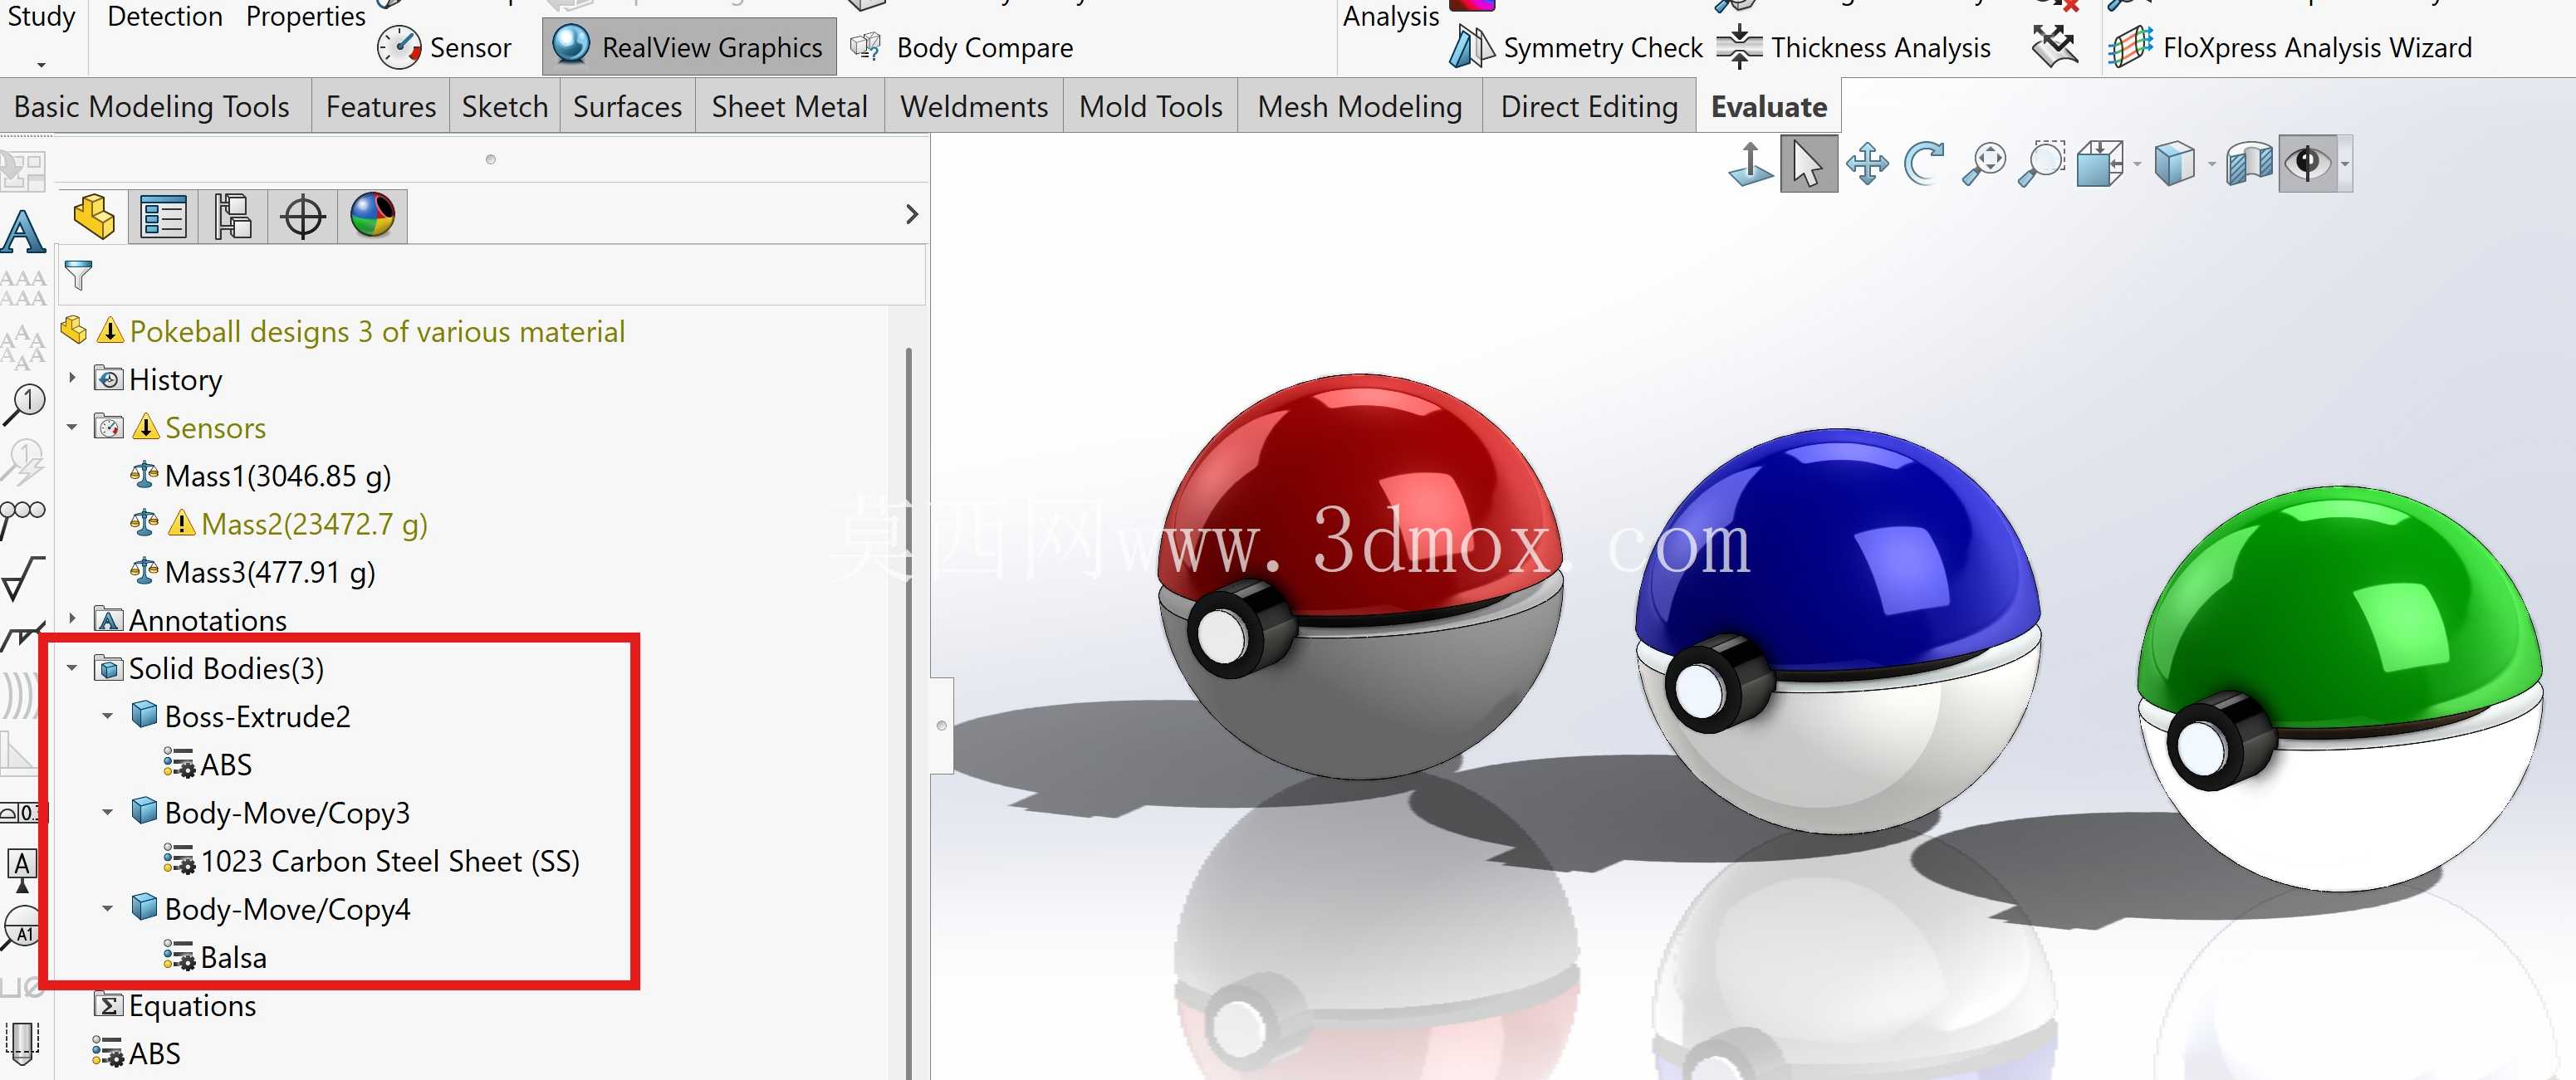The width and height of the screenshot is (2576, 1080).
Task: Pick the Datum Feature symbol tool
Action: tap(22, 868)
